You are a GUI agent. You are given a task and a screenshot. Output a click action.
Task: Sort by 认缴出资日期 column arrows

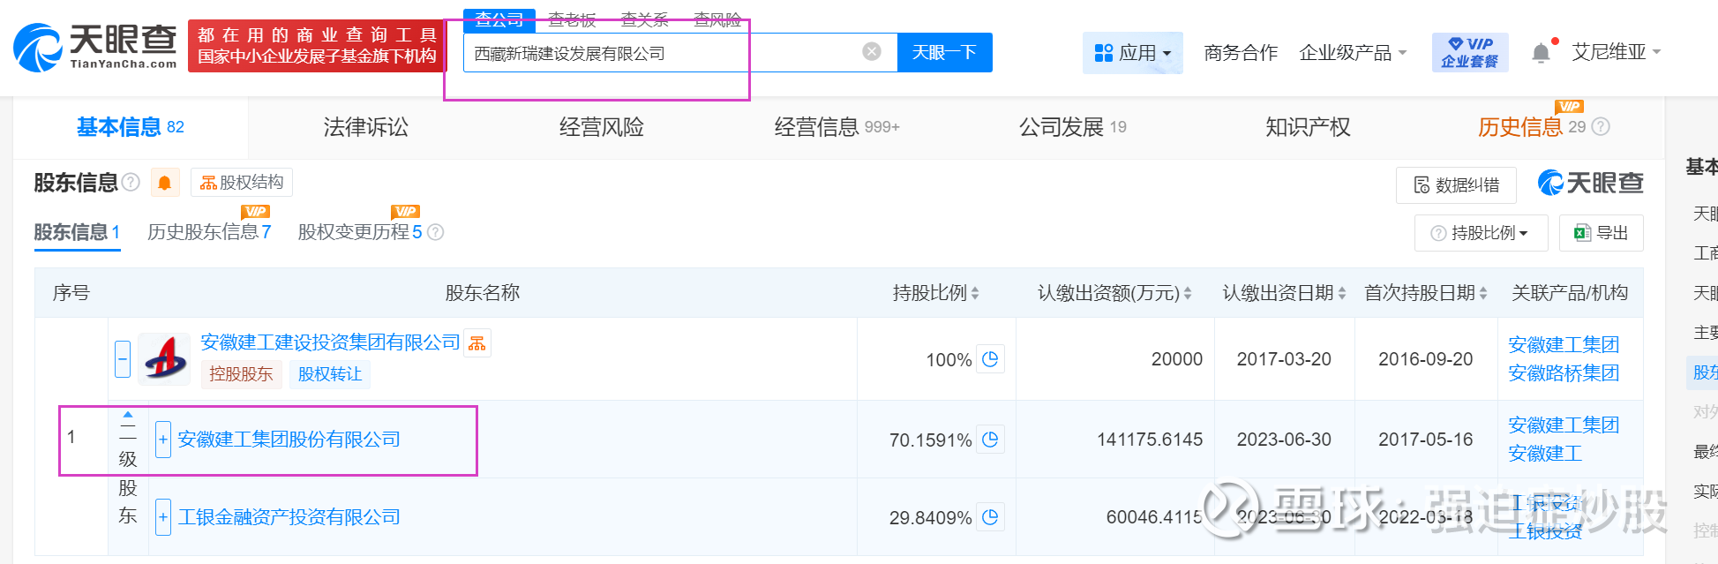click(x=1342, y=293)
